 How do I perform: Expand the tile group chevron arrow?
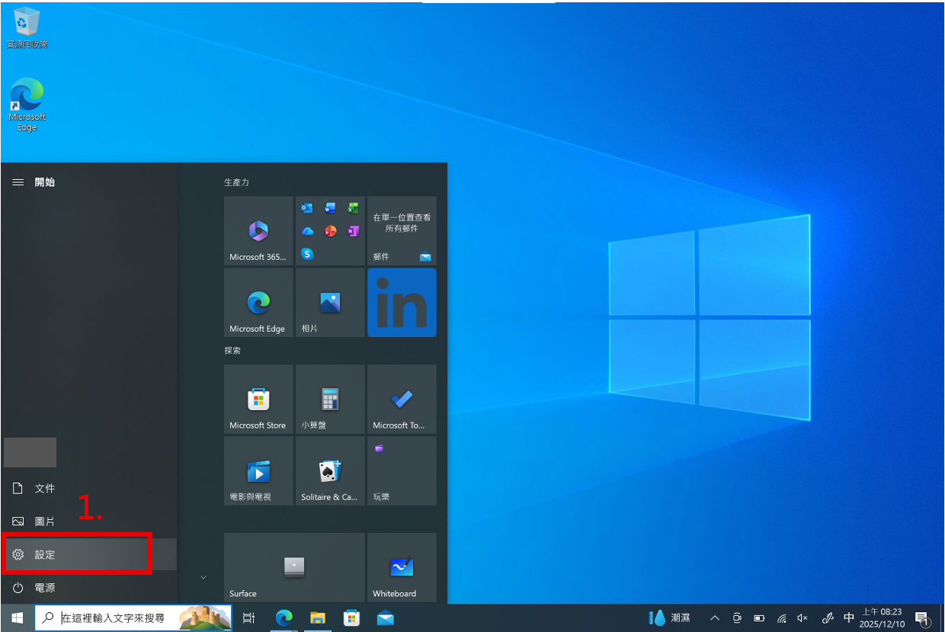pos(203,577)
